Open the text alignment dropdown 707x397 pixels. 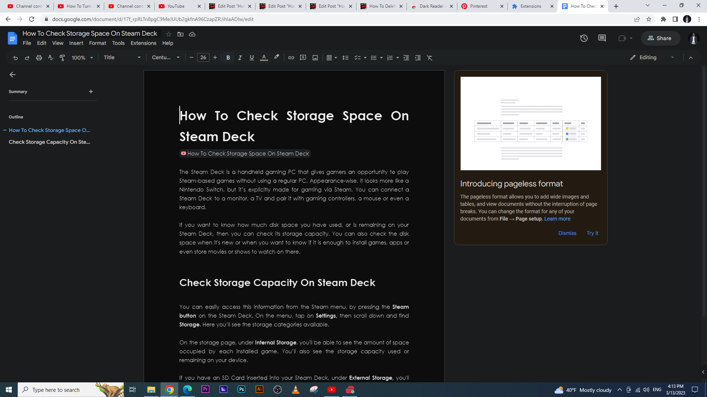tap(331, 58)
